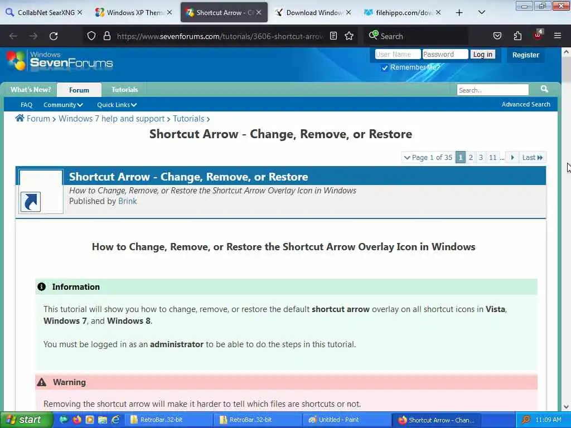The height and width of the screenshot is (428, 571).
Task: Select the Forum nav tab
Action: [79, 90]
